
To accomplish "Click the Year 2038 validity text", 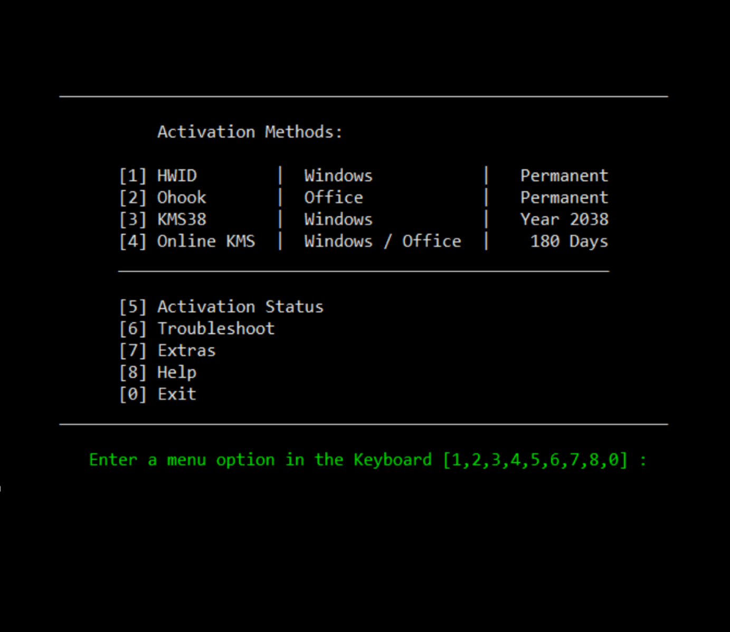I will pos(564,219).
